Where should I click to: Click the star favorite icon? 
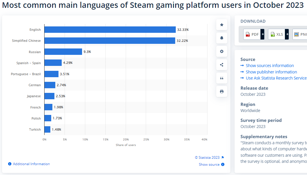[222, 25]
